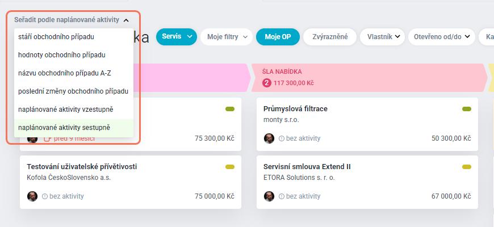Open the Servis pipeline dropdown
The height and width of the screenshot is (227, 494).
[177, 36]
